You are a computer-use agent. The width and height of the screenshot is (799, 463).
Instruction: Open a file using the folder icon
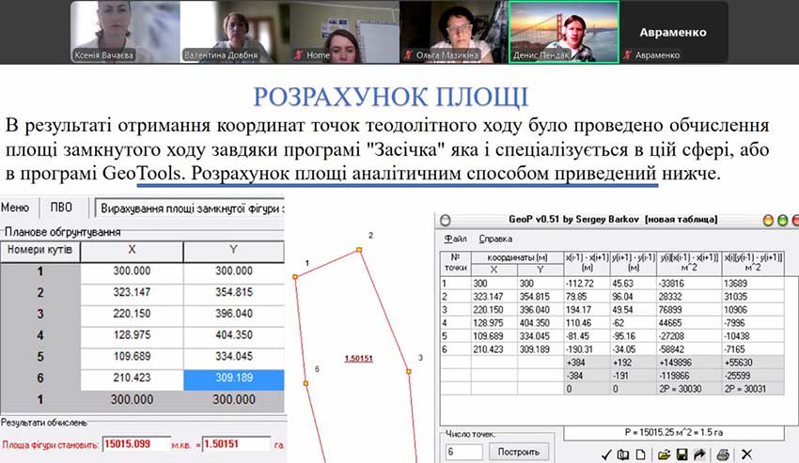[665, 455]
